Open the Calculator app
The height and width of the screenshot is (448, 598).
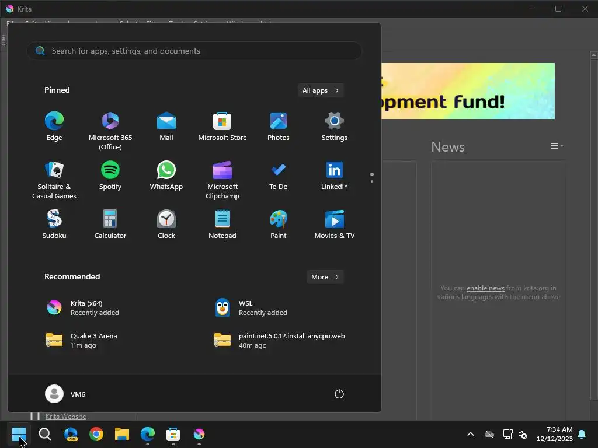tap(110, 225)
